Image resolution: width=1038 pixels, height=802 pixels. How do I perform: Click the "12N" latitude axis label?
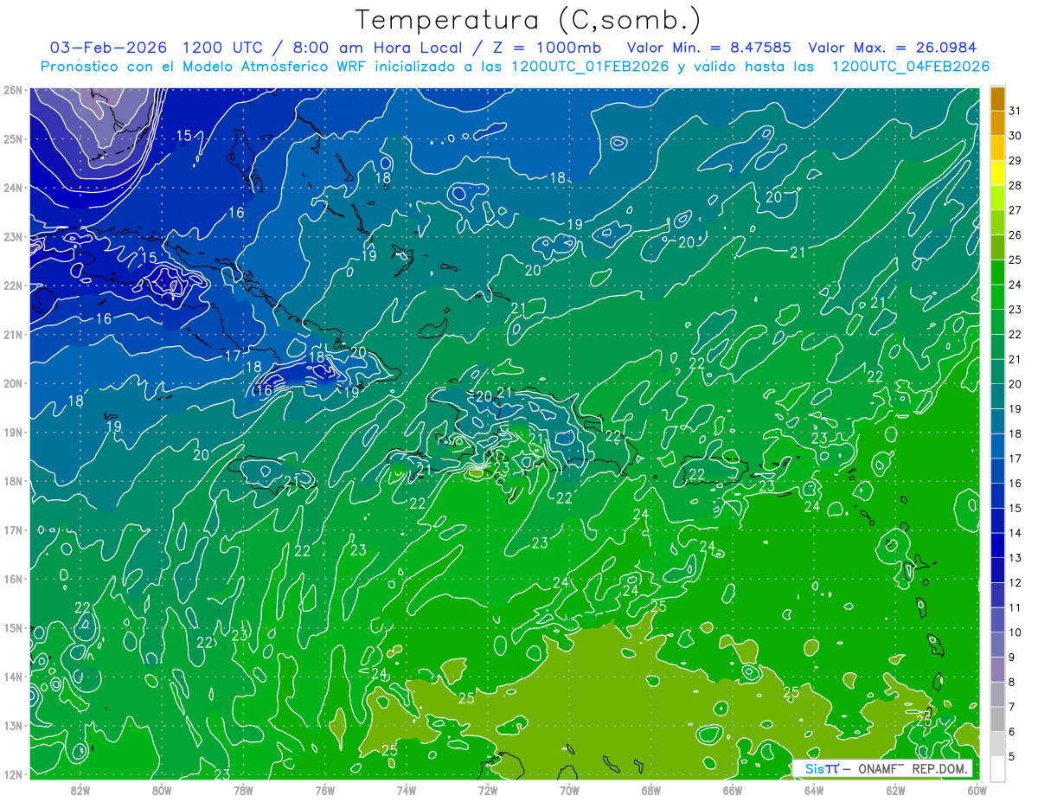point(12,774)
